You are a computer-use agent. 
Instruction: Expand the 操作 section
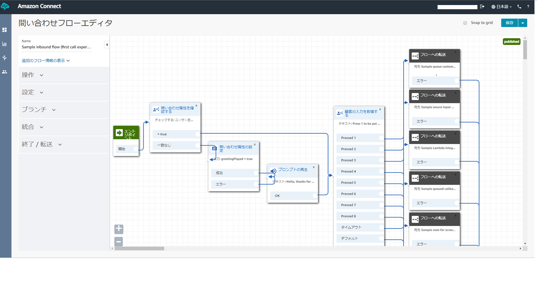64,75
